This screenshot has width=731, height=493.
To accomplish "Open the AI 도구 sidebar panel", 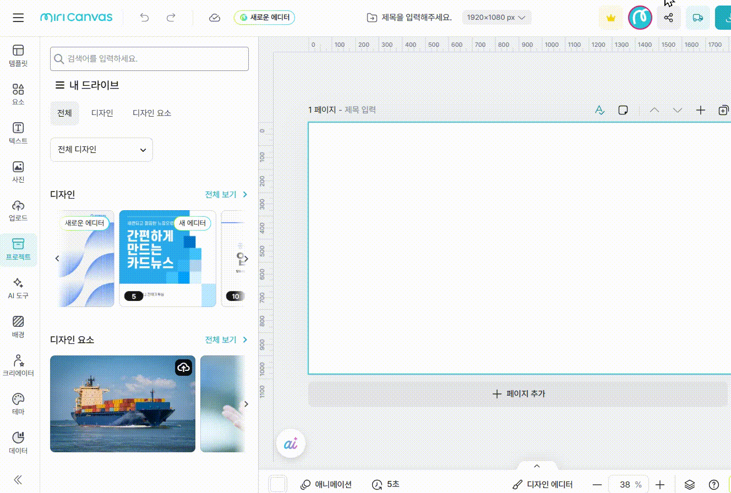I will [18, 288].
